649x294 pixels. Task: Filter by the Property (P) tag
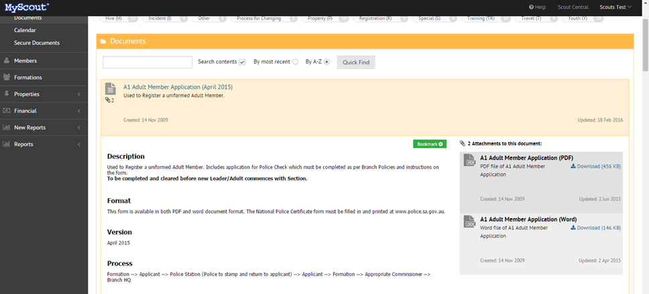325,19
